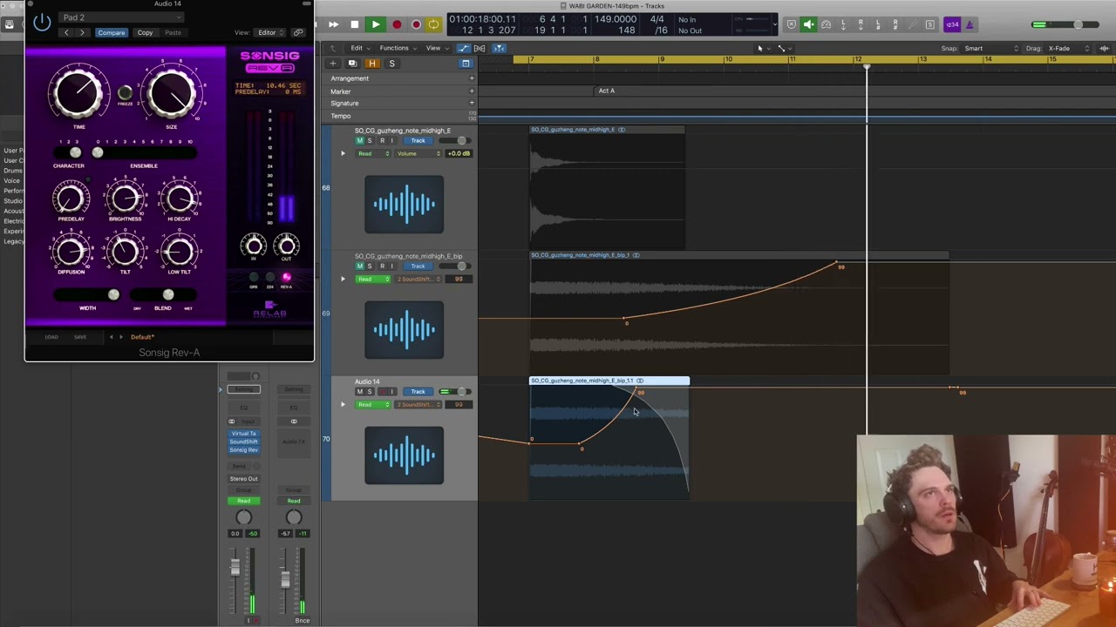Open the plugin View Editor dropdown
Screen dimensions: 1116x627
click(270, 33)
